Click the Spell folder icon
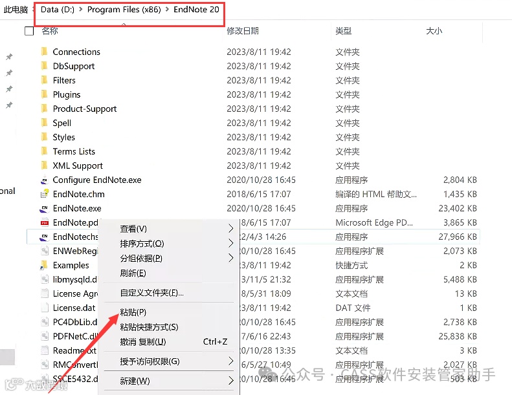 45,123
